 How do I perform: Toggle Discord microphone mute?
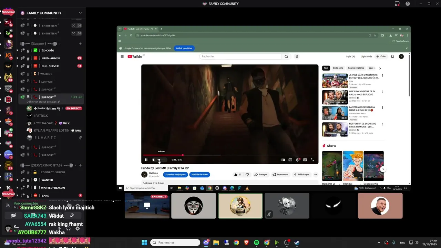coord(59,228)
